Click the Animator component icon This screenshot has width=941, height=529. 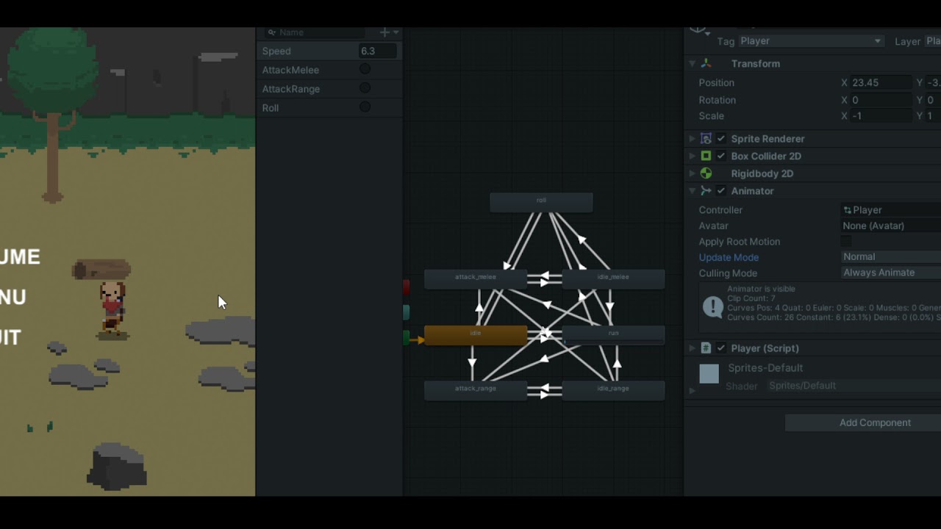pyautogui.click(x=706, y=190)
